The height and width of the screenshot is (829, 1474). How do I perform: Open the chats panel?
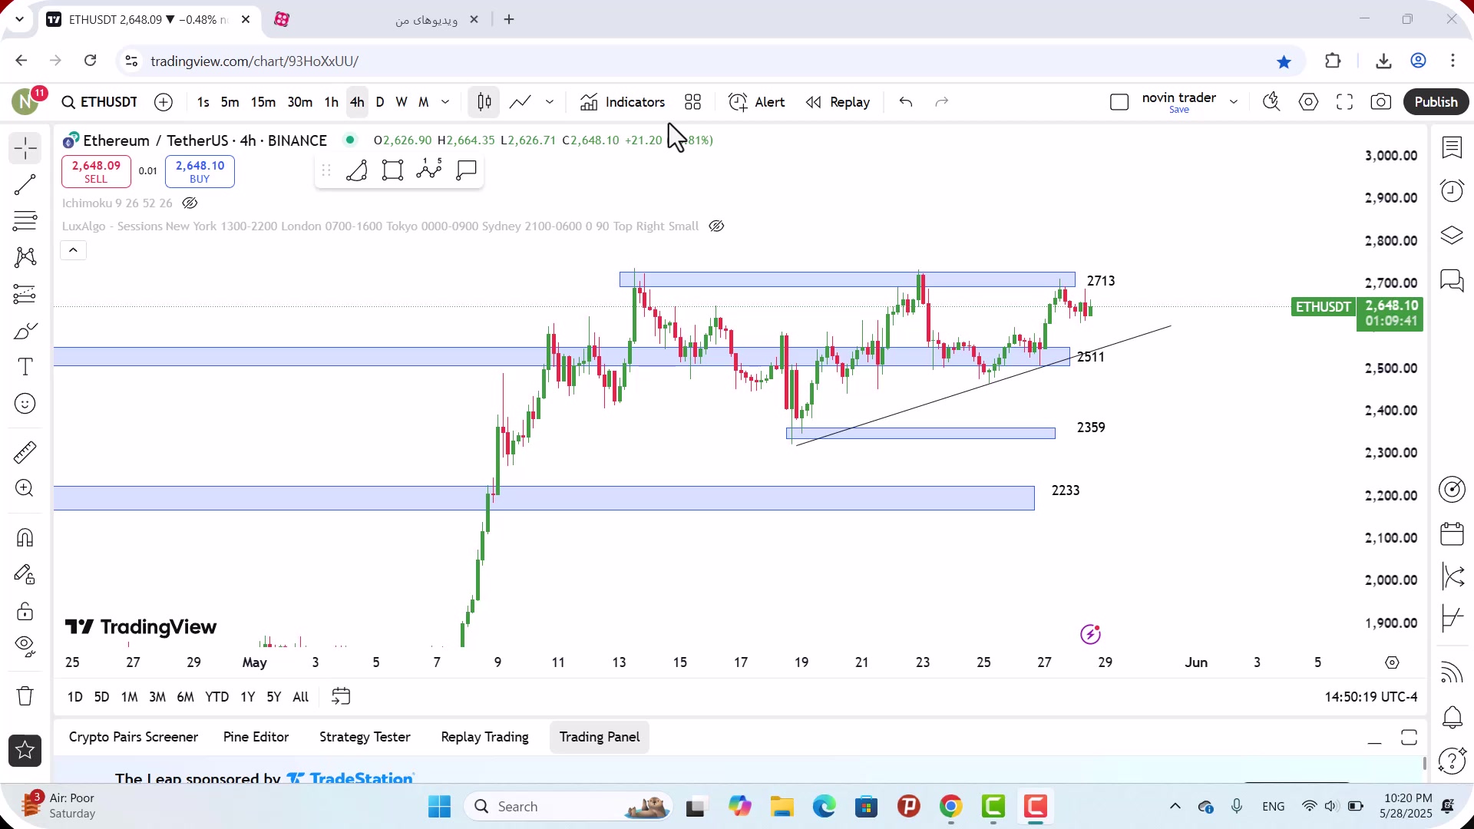[x=1452, y=280]
